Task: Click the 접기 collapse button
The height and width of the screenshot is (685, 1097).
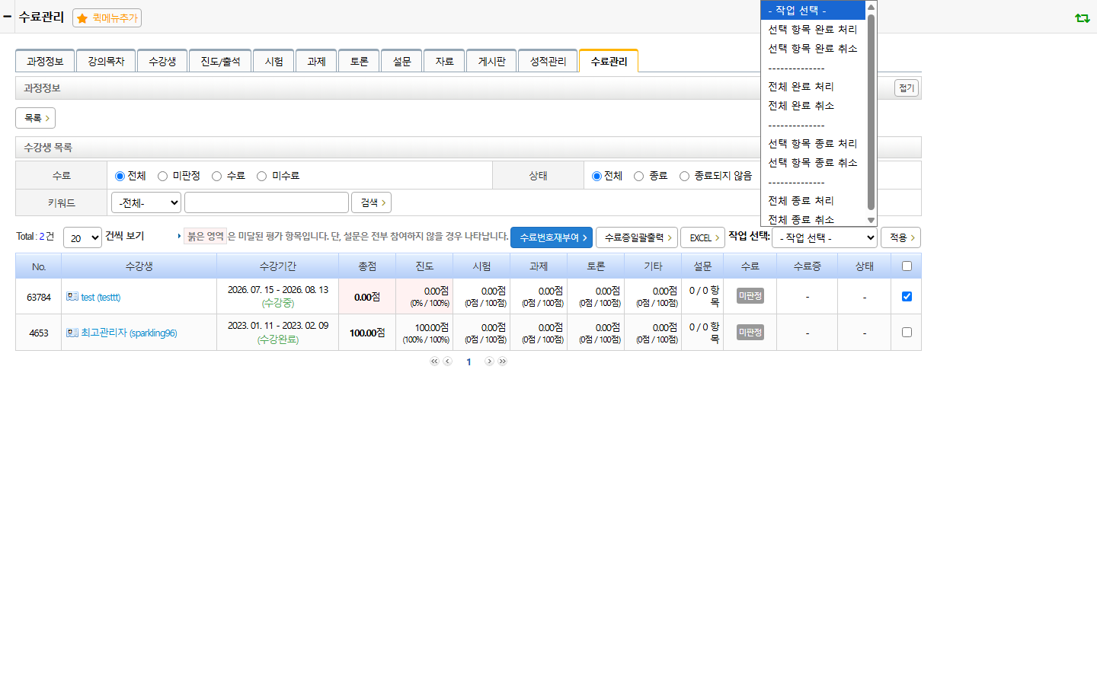Action: [x=907, y=88]
